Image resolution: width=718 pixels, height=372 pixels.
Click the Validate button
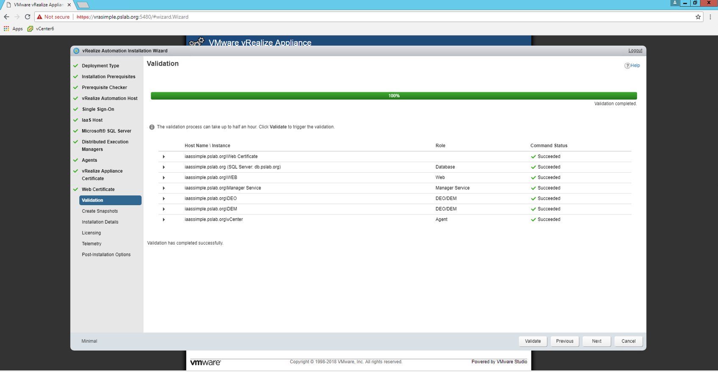533,341
